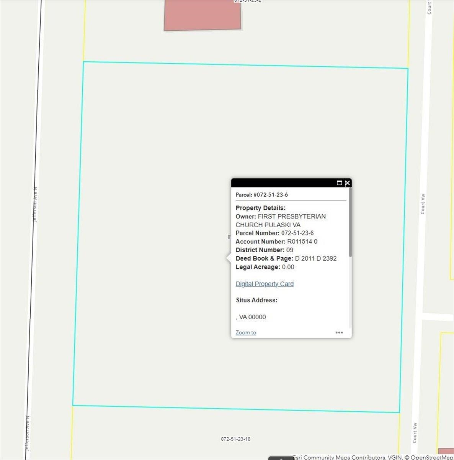Image resolution: width=454 pixels, height=460 pixels.
Task: Click the Deed Book & Page value
Action: point(315,258)
